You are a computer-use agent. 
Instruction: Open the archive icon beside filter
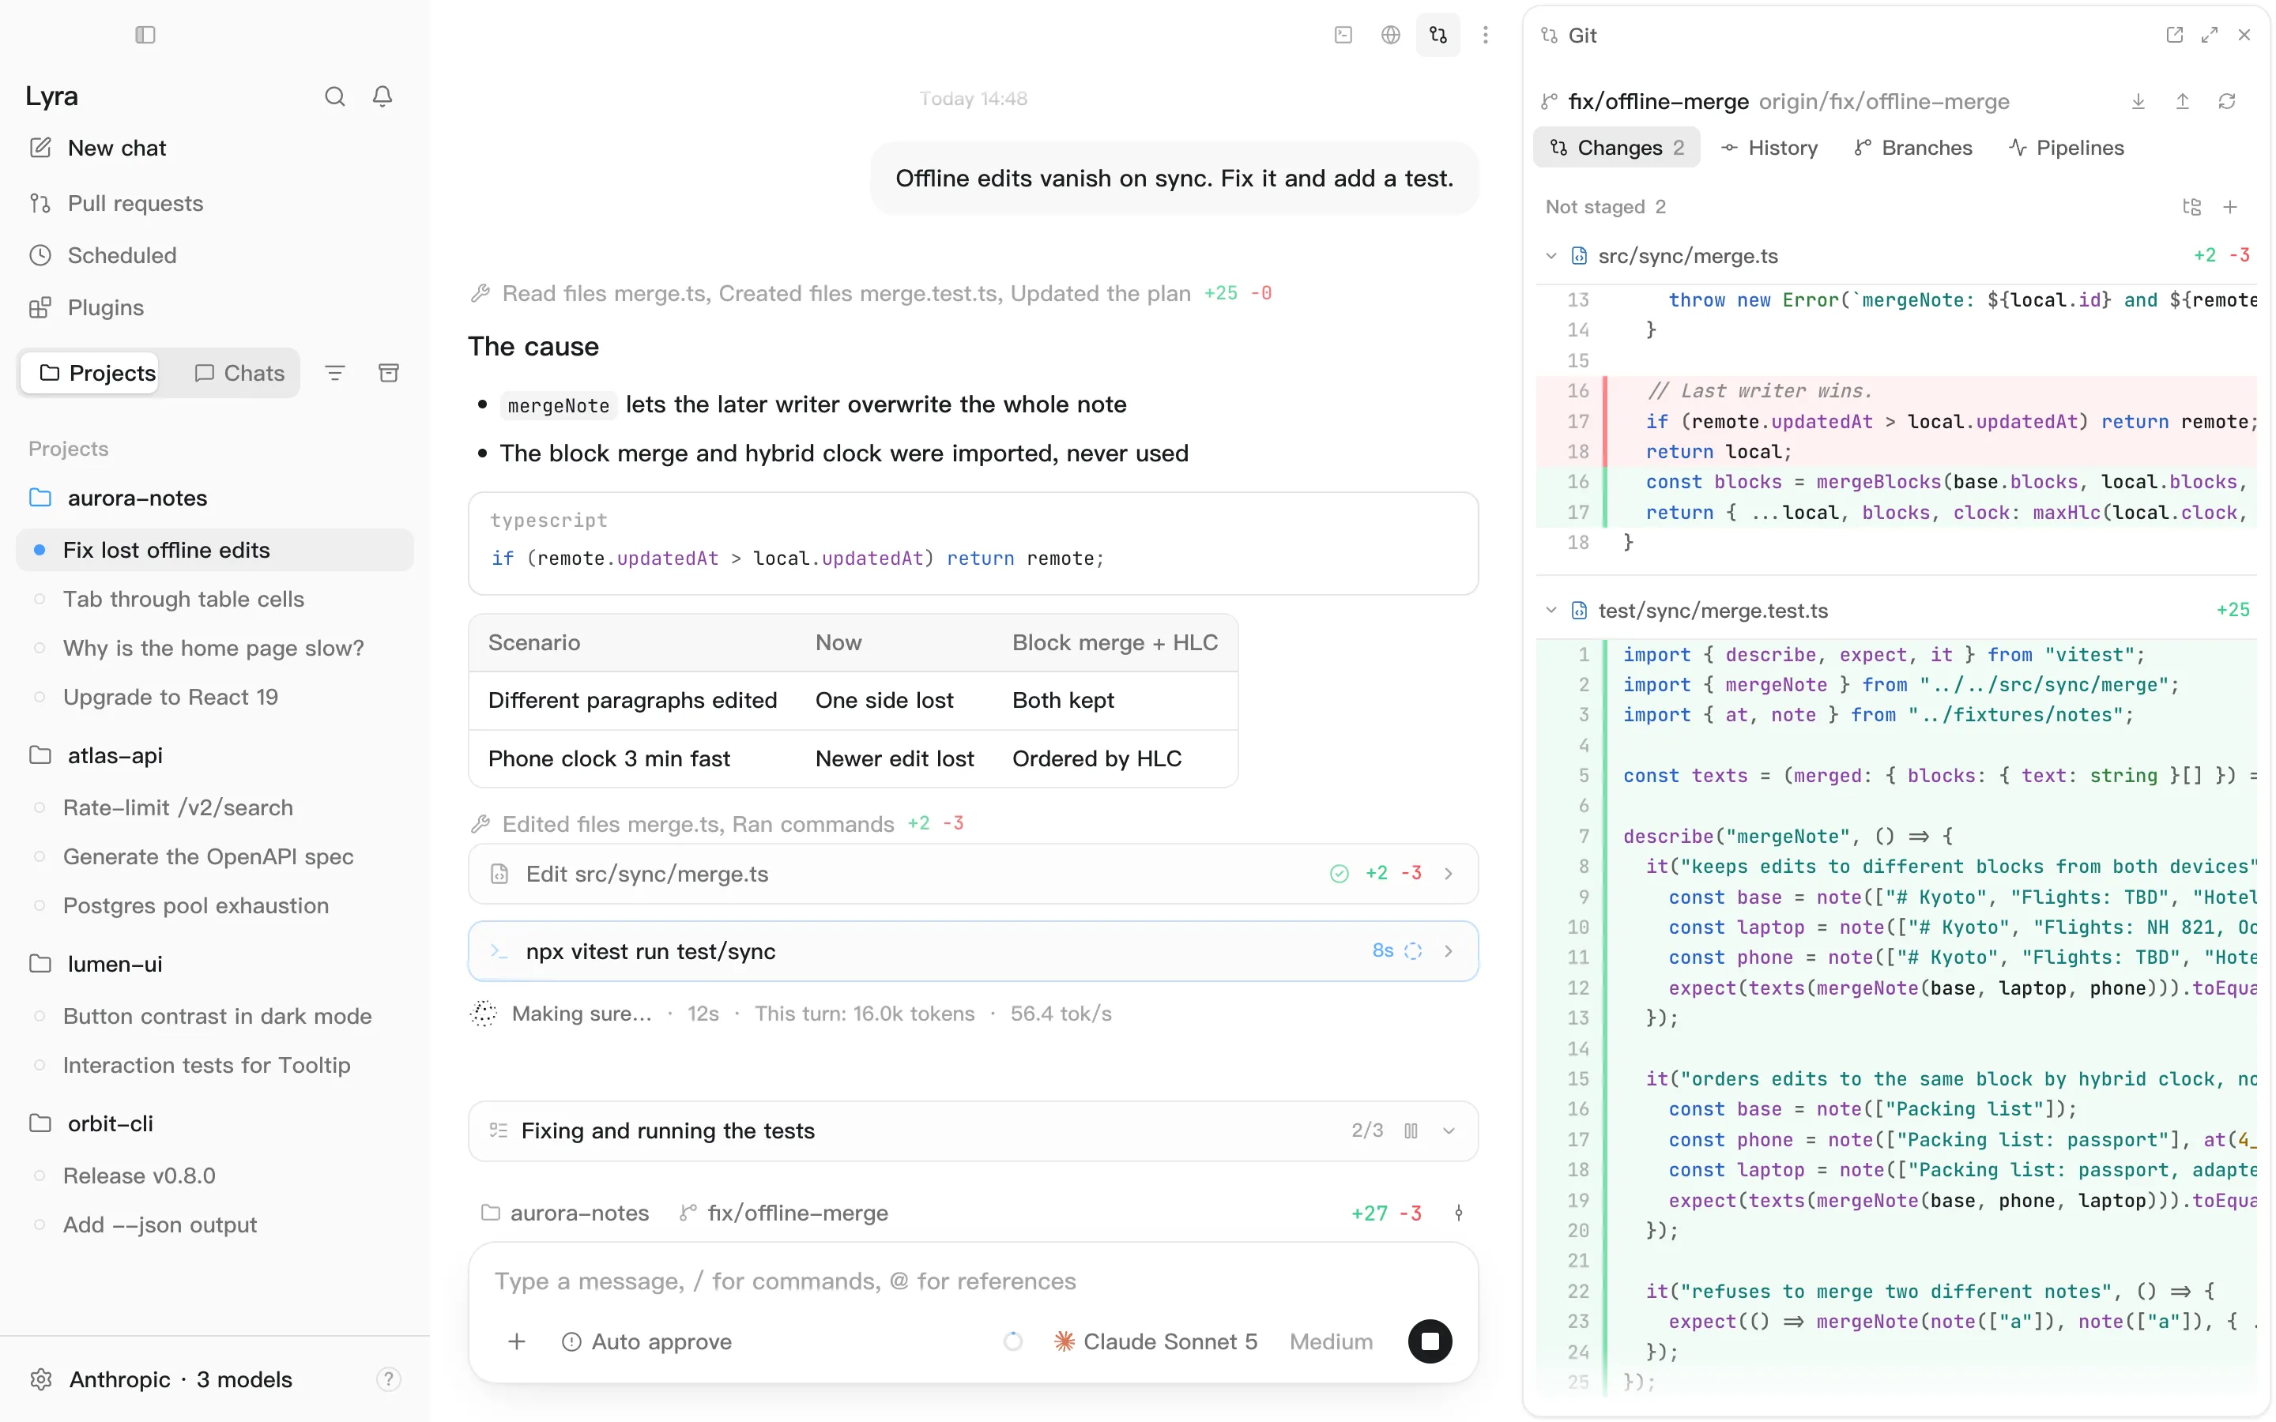click(389, 374)
